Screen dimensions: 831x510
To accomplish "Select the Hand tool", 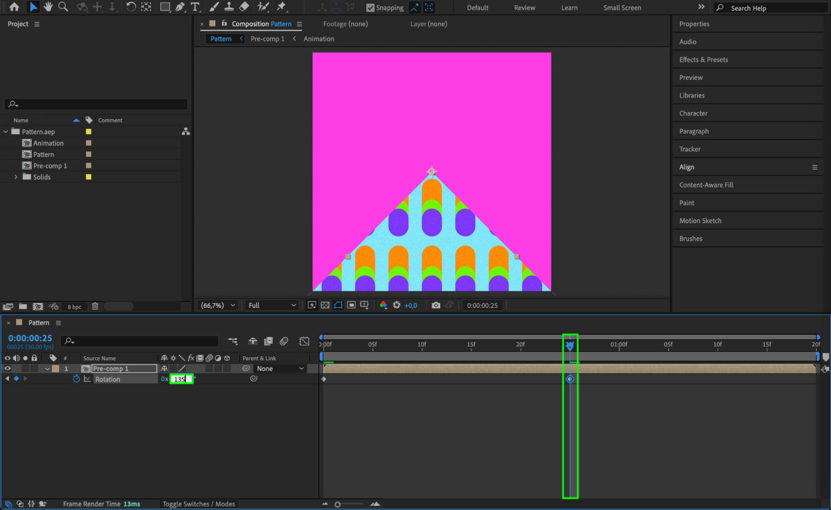I will coord(48,7).
